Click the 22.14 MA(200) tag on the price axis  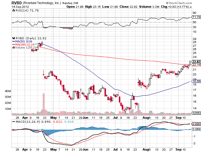pyautogui.click(x=196, y=65)
